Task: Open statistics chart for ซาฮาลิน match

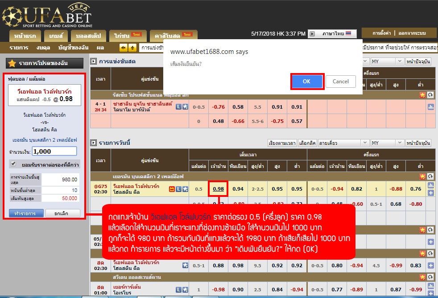Action: coord(431,107)
